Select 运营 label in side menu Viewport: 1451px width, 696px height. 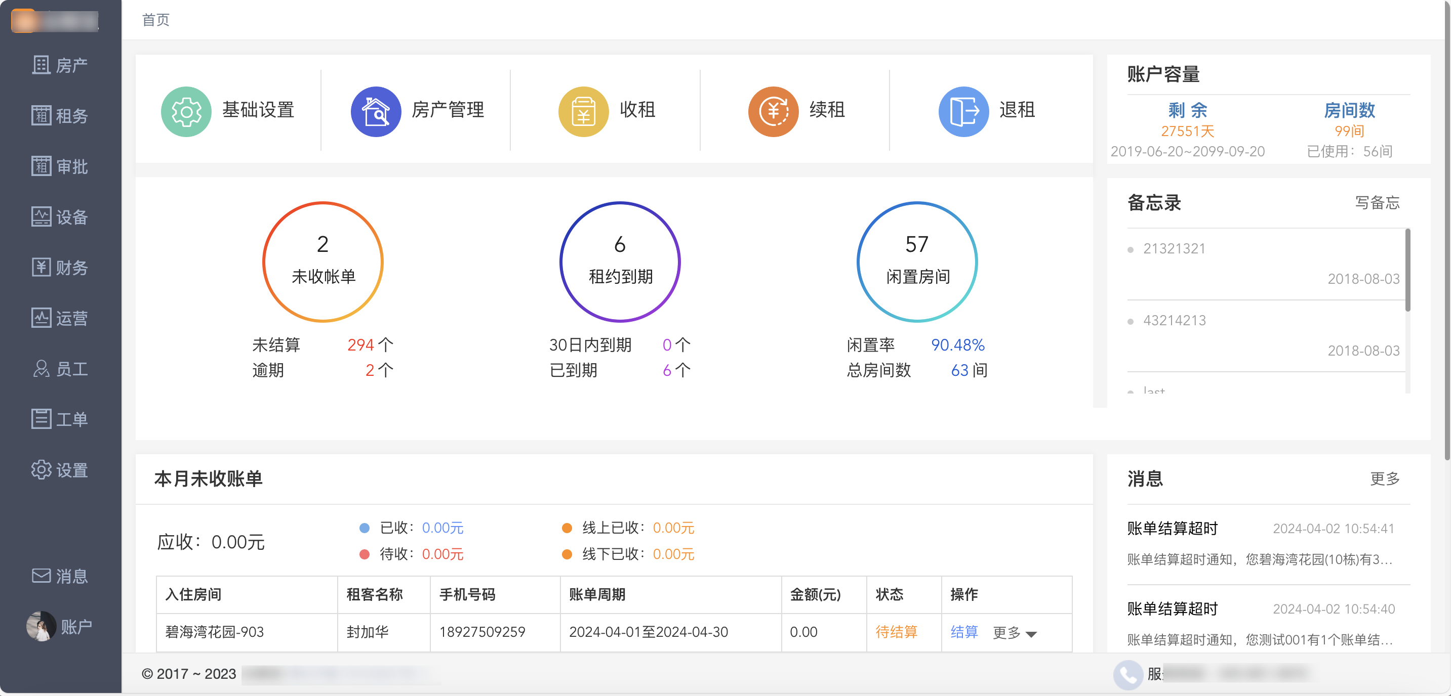[72, 319]
